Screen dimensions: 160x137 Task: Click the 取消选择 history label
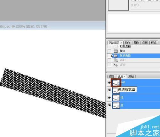pyautogui.click(x=125, y=56)
